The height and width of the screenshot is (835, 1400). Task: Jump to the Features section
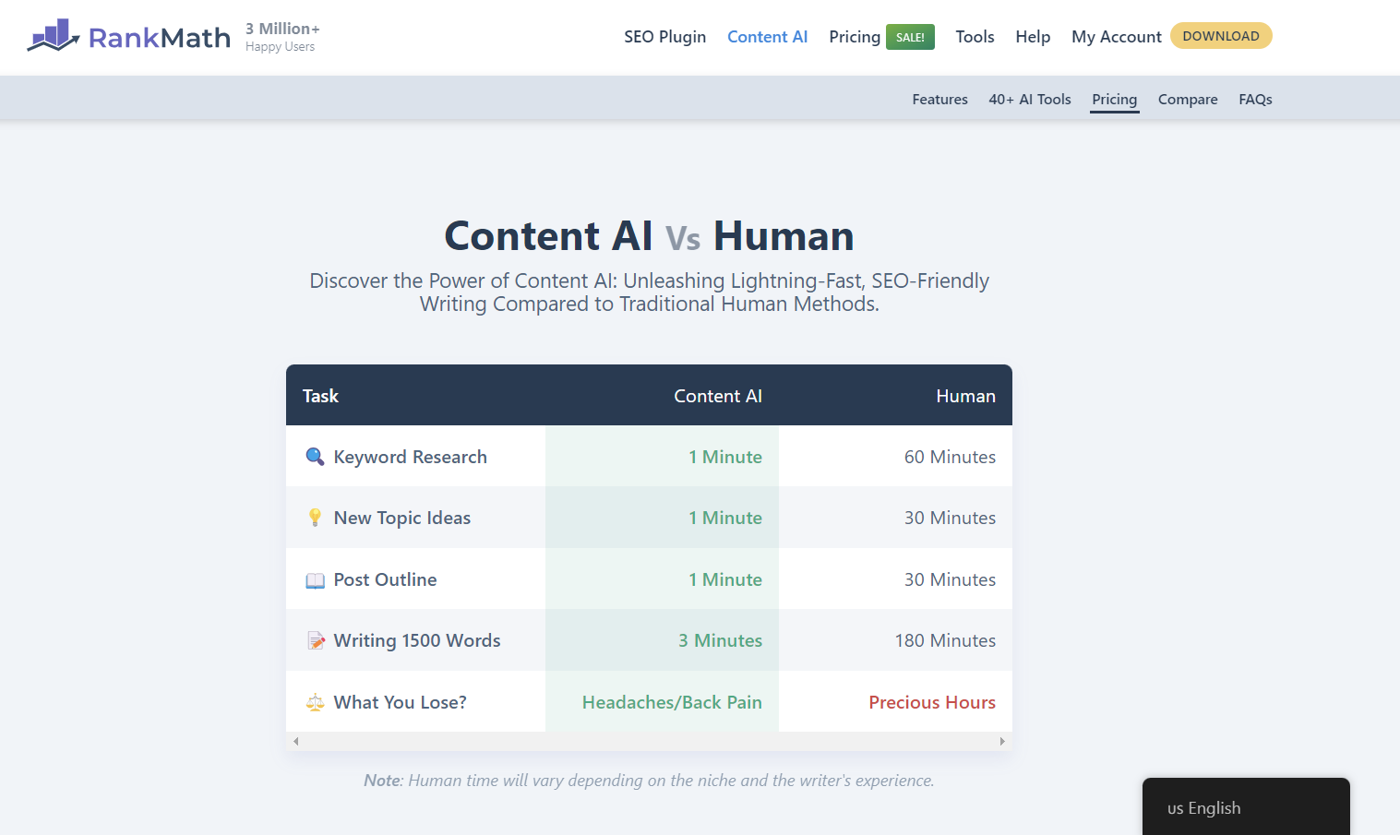[939, 99]
